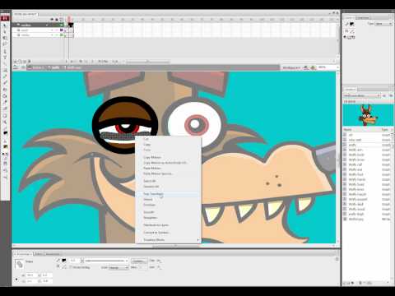Click the Custom stroke button

click(139, 261)
